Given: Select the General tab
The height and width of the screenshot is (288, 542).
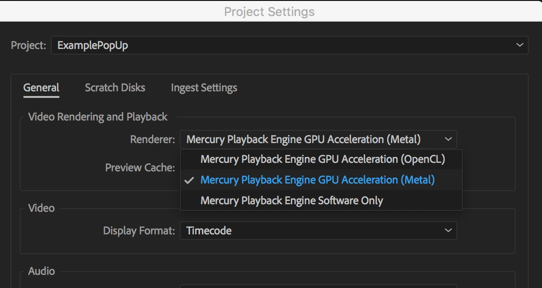Looking at the screenshot, I should pos(41,88).
